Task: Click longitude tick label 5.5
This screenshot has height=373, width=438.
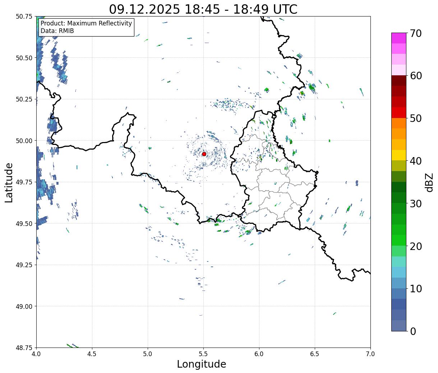Action: [203, 354]
